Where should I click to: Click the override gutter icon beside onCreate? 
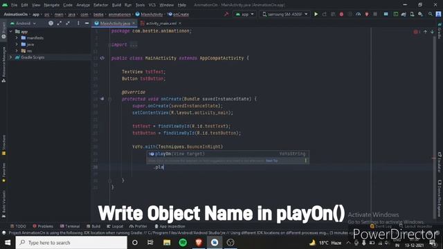[102, 99]
